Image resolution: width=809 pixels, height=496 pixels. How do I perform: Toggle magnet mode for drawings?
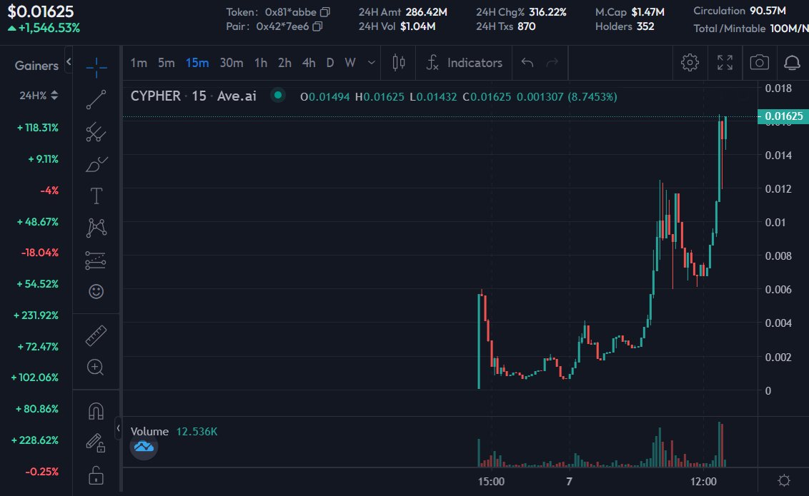(x=96, y=411)
